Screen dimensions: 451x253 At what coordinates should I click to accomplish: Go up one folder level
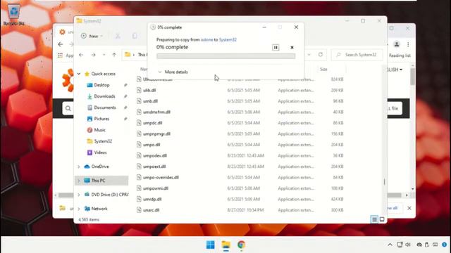coord(114,55)
